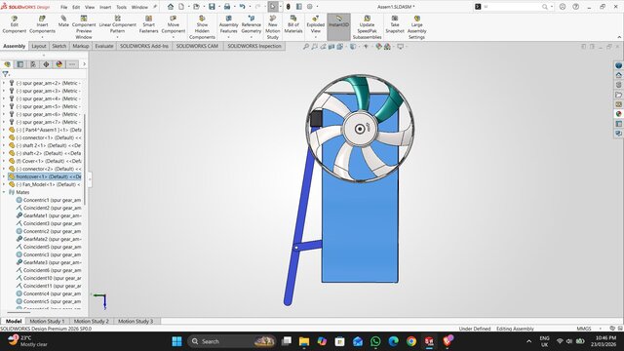
Task: Expand spur gear_am<2> tree node
Action: tap(4, 83)
